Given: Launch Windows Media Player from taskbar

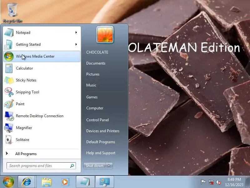Looking at the screenshot, I should click(x=65, y=182).
